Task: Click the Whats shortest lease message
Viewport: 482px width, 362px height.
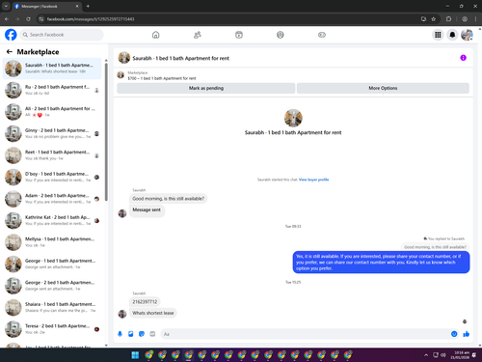Action: tap(153, 313)
